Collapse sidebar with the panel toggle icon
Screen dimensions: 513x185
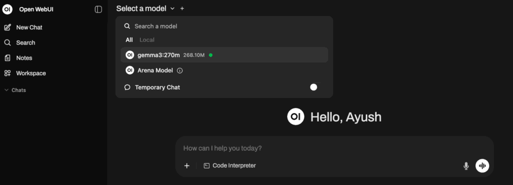pyautogui.click(x=98, y=9)
